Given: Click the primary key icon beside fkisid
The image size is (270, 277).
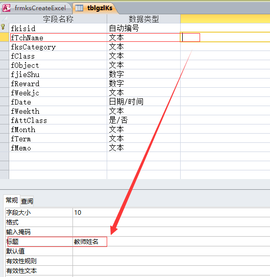Looking at the screenshot, I should [3, 27].
